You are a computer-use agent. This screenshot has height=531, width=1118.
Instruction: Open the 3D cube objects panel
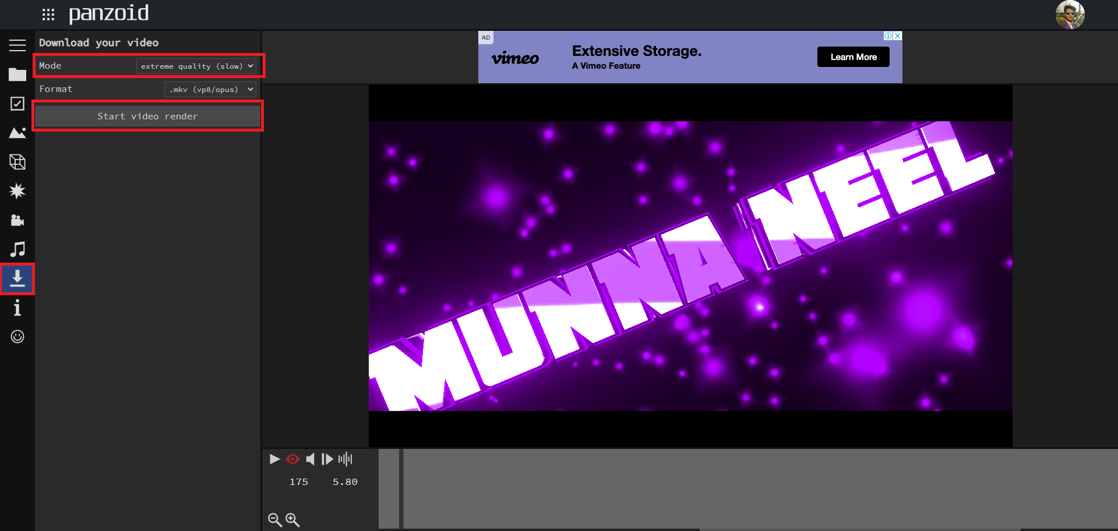click(x=17, y=162)
